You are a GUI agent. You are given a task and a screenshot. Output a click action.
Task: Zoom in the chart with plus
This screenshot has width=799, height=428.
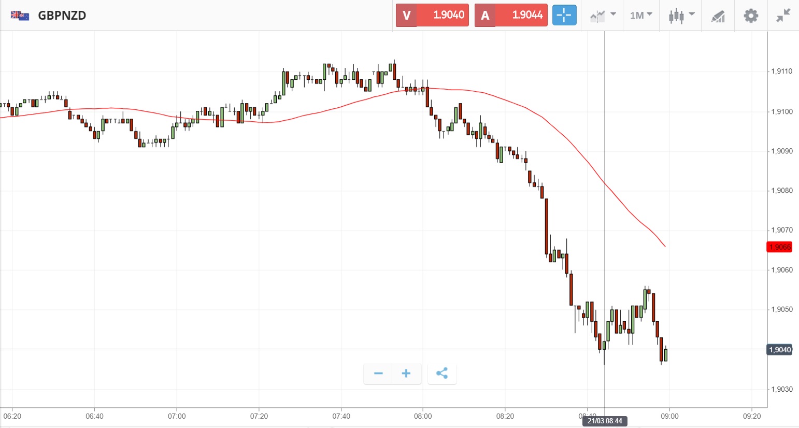pos(406,374)
